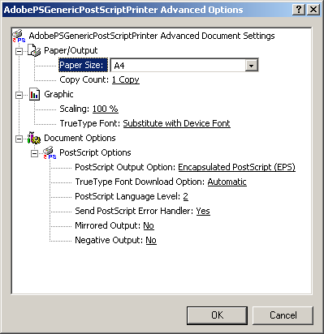Select the Scaling label
The height and width of the screenshot is (334, 324).
pos(75,109)
